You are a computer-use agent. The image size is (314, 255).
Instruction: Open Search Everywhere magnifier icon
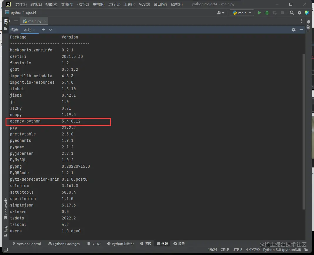292,13
